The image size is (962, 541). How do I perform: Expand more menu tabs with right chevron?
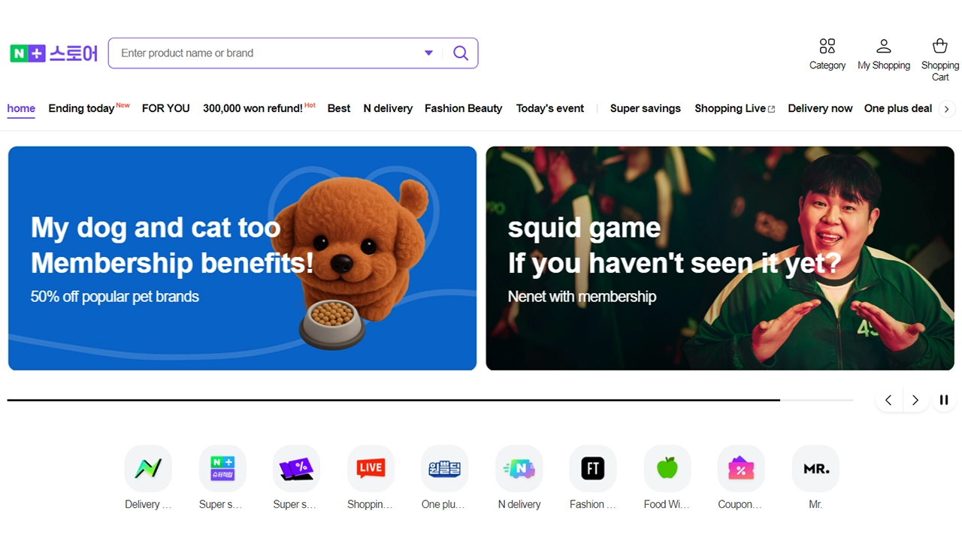pos(946,109)
